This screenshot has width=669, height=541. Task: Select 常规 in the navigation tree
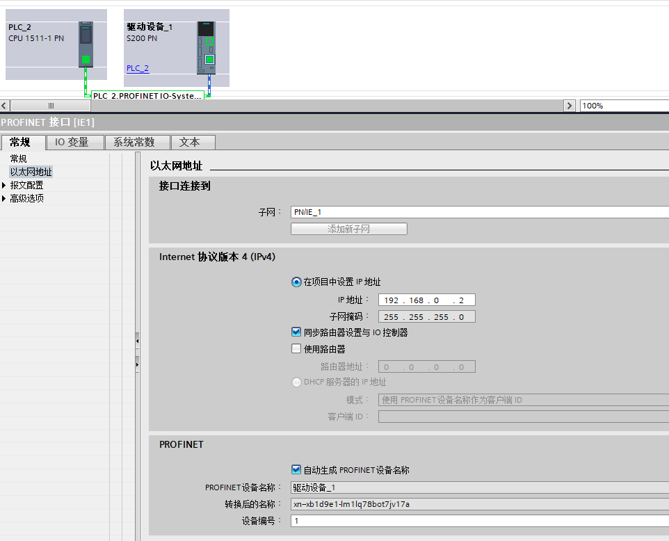pyautogui.click(x=18, y=159)
